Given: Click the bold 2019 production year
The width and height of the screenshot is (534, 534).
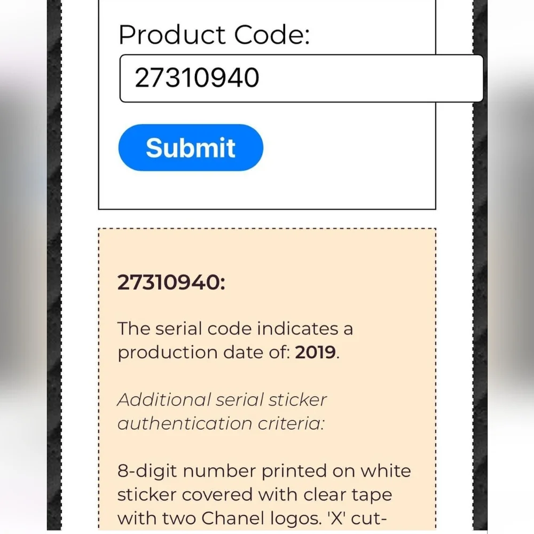Looking at the screenshot, I should tap(316, 352).
